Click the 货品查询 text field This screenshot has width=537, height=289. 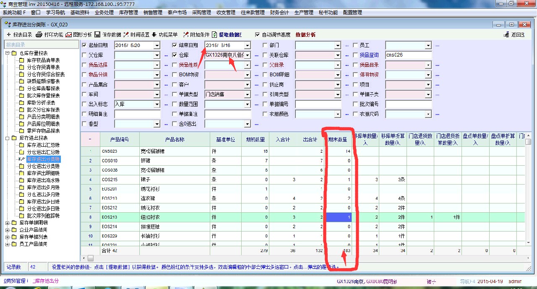(x=408, y=55)
